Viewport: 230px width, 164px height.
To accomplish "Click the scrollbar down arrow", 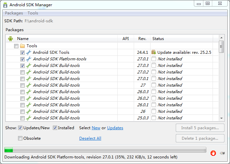I will [x=221, y=118].
